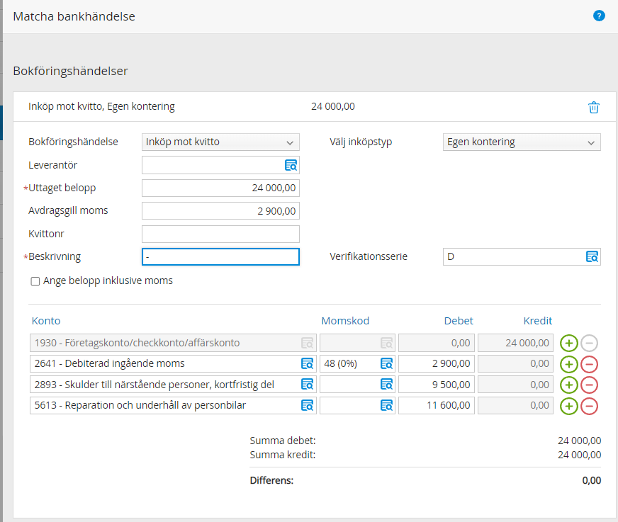The height and width of the screenshot is (522, 618).
Task: Click the Debet column header
Action: coord(459,321)
